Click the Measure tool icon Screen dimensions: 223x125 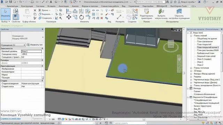click(x=119, y=17)
